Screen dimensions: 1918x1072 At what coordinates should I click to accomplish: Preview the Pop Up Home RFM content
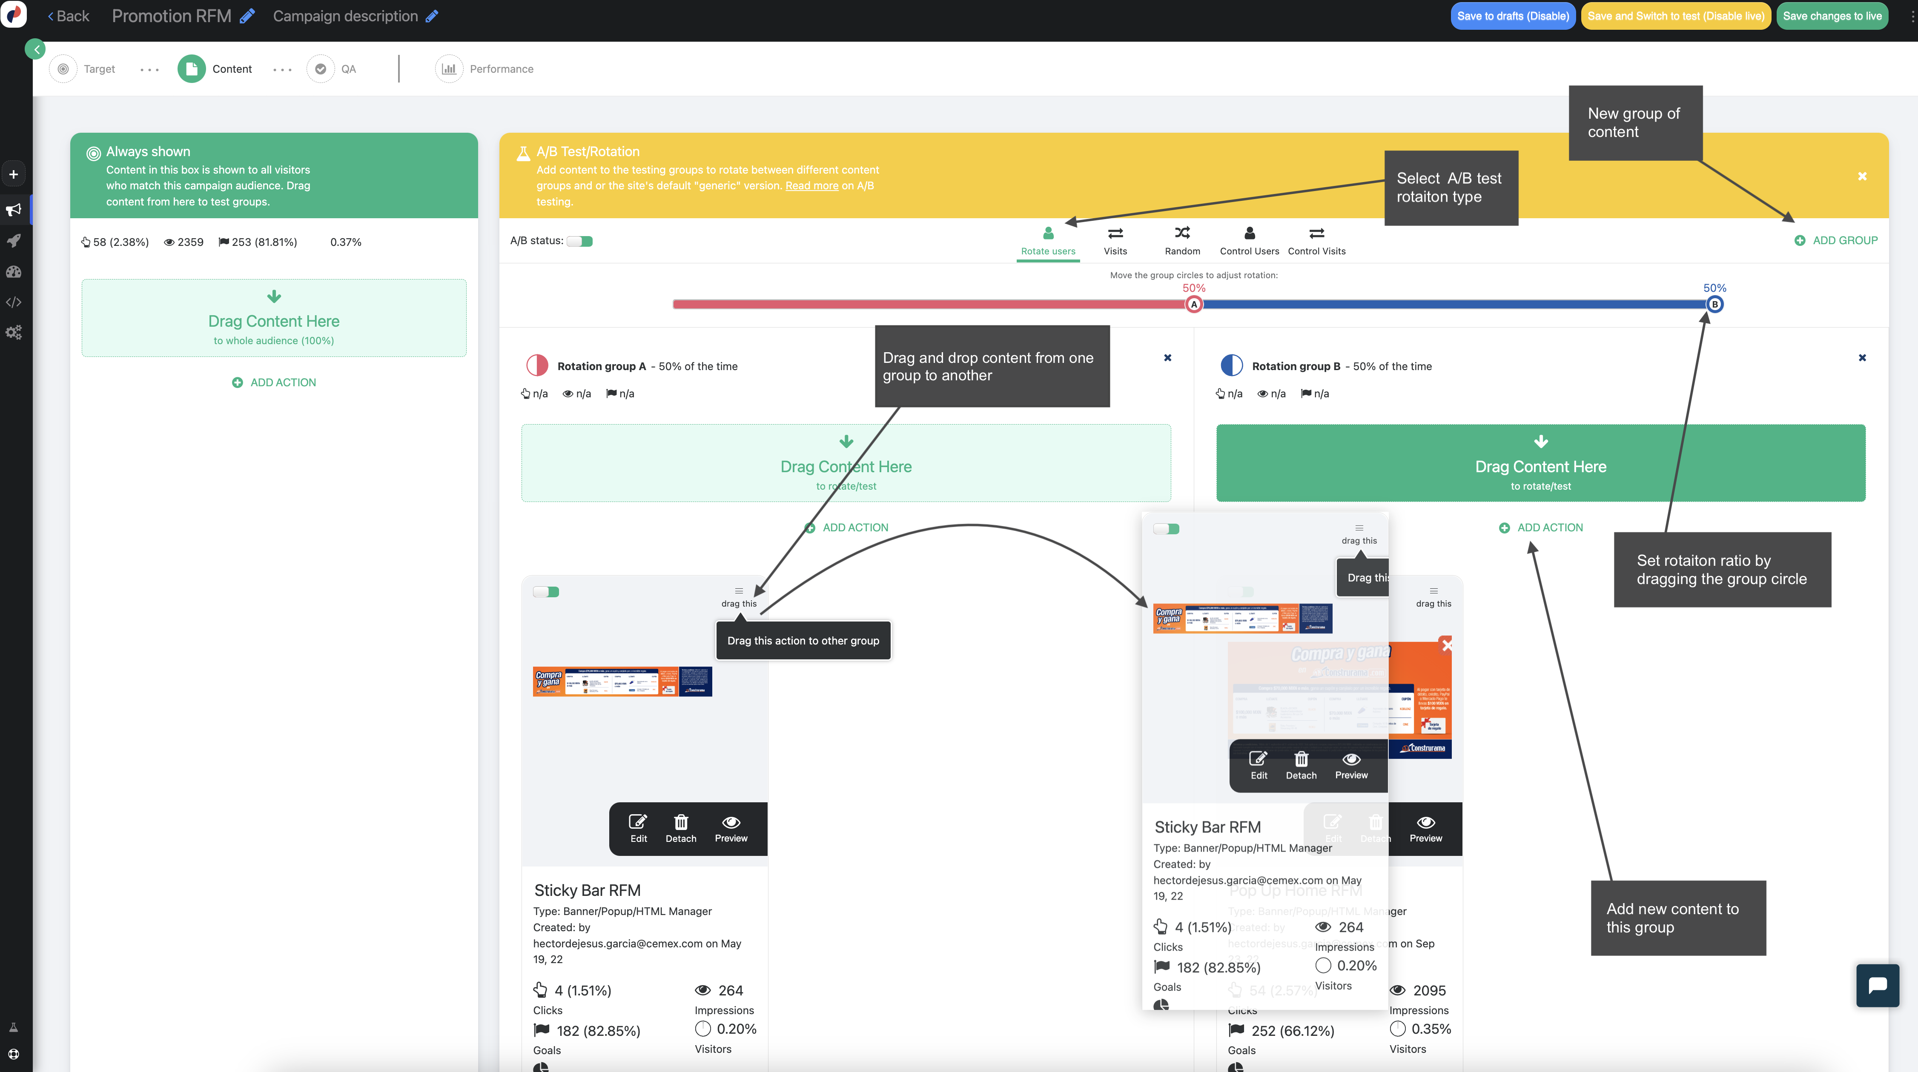coord(1426,828)
